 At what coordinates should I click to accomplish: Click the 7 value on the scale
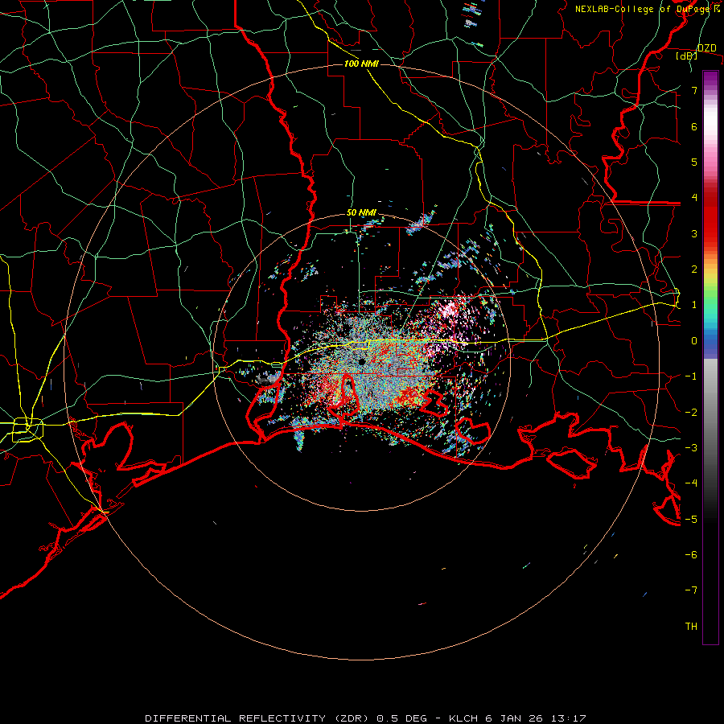[694, 90]
